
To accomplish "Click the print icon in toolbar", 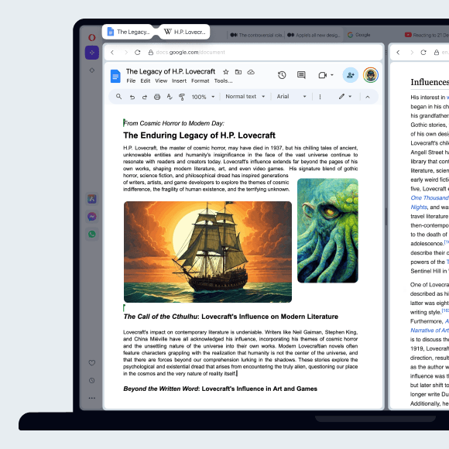I will [157, 97].
